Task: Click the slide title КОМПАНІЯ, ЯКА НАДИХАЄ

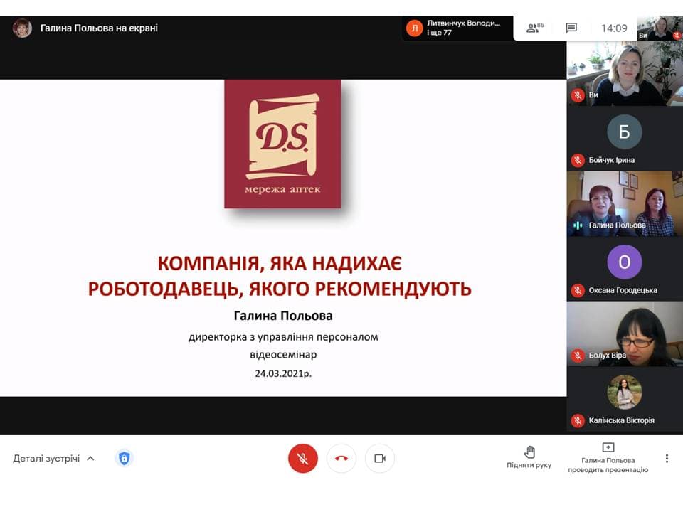Action: pyautogui.click(x=280, y=263)
